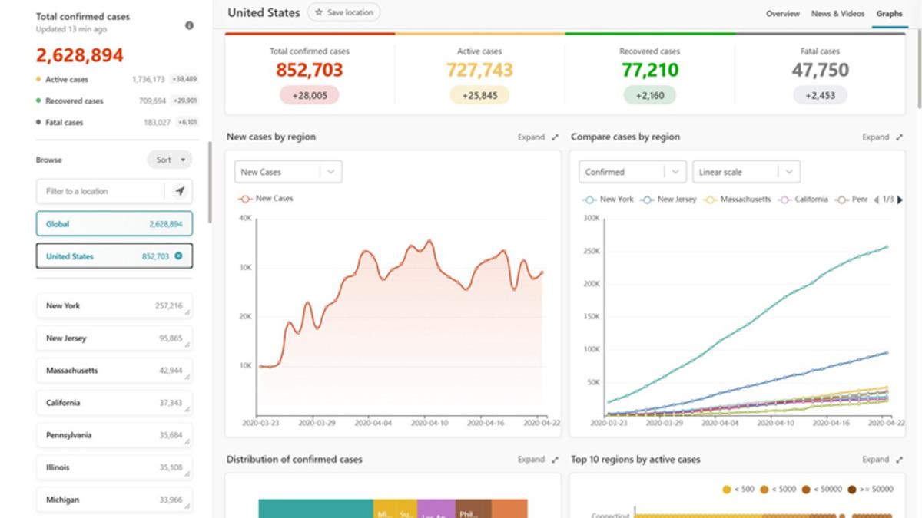The image size is (922, 518).
Task: Click expand arrows icon for Compare cases by region
Action: [x=900, y=137]
